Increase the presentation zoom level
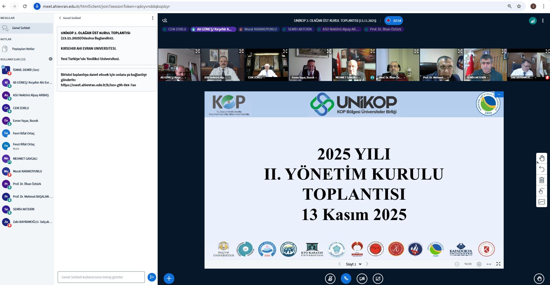The image size is (550, 285). [479, 264]
